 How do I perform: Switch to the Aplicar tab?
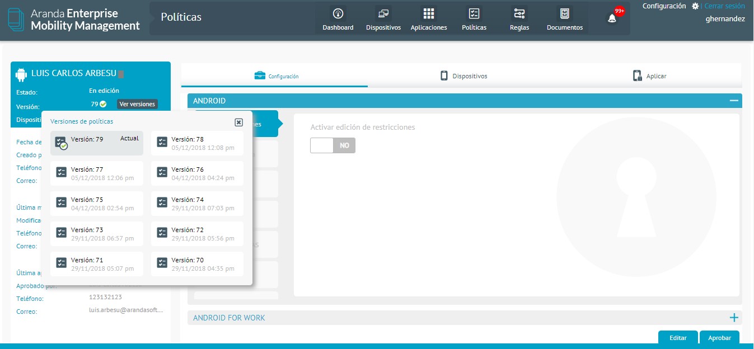pos(649,76)
